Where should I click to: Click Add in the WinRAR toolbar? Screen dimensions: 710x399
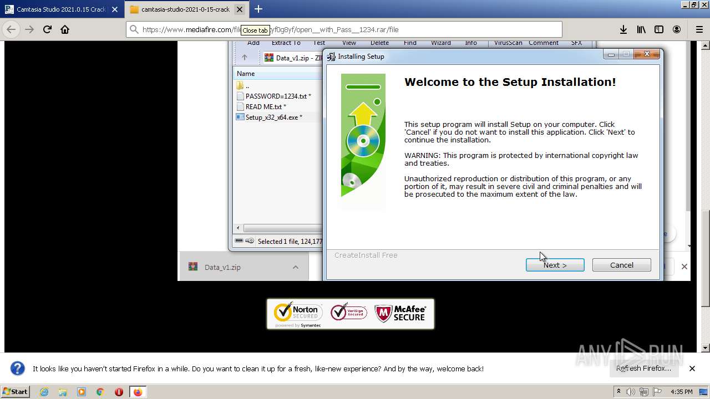[x=253, y=43]
